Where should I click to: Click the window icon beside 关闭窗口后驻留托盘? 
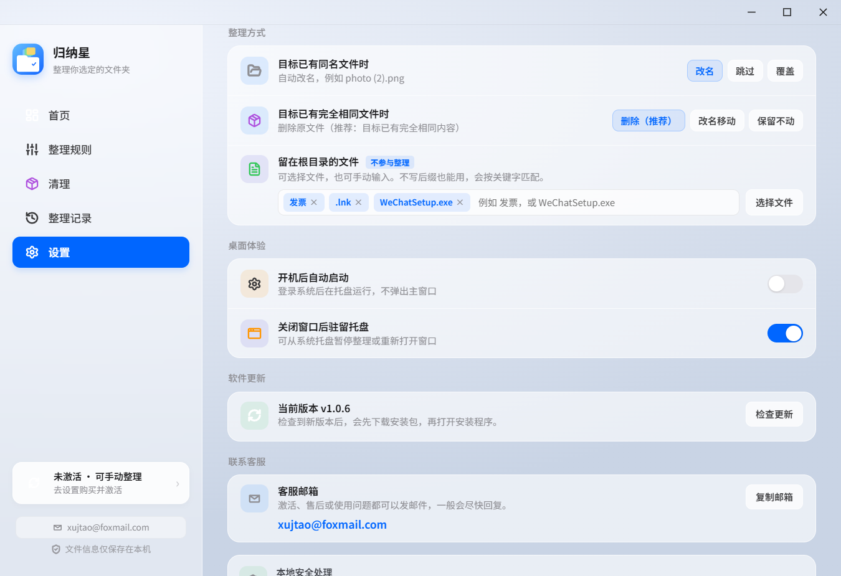coord(254,334)
